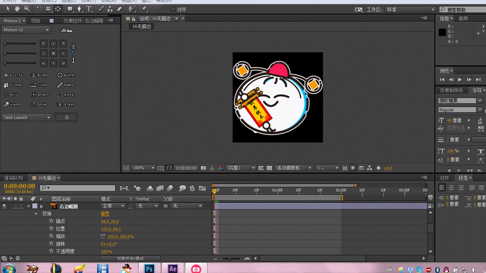Click the Graph Editor icon in timeline

click(203, 188)
